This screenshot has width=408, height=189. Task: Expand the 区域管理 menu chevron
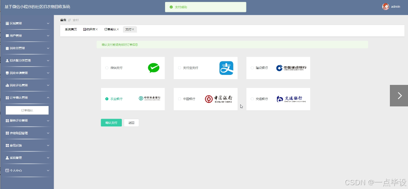click(x=48, y=23)
